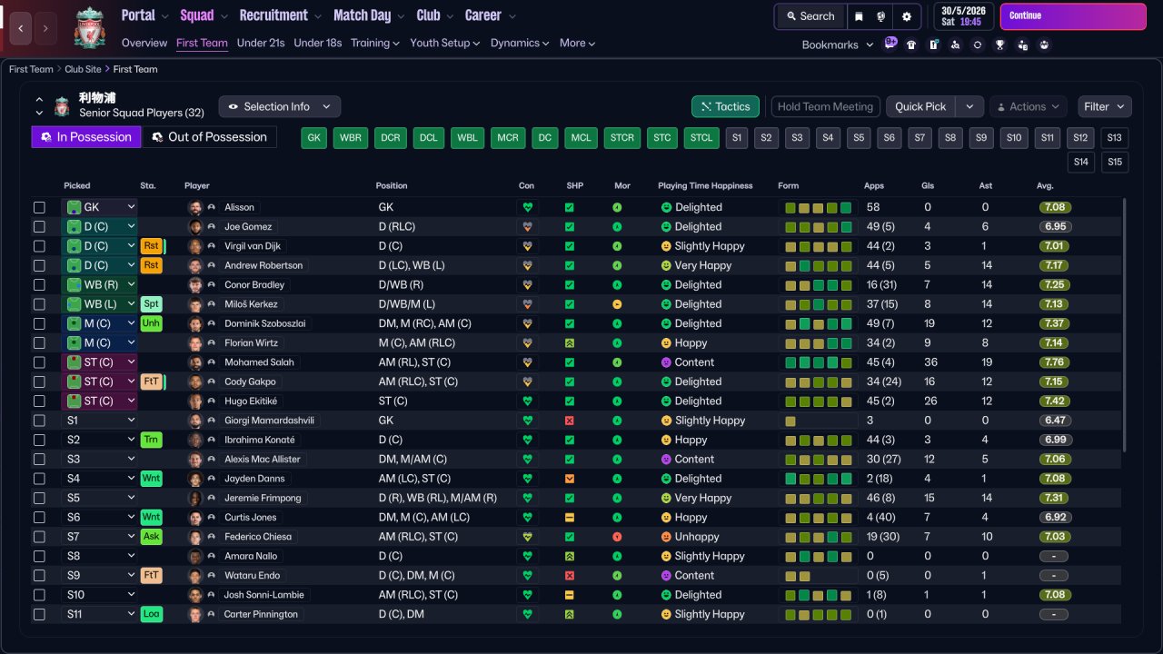Open the Tactics button
The image size is (1163, 654).
725,106
